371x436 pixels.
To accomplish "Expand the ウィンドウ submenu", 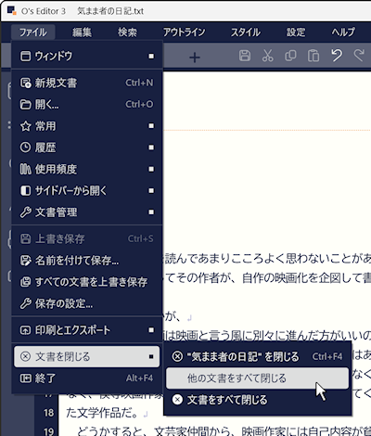I will (87, 57).
